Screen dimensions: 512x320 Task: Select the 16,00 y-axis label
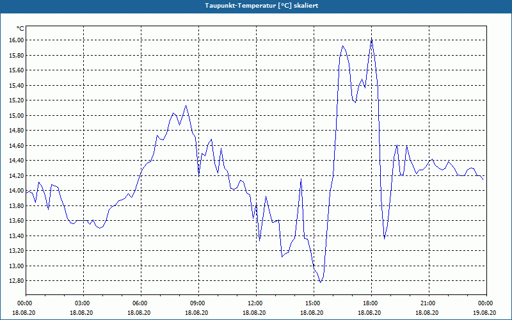(16, 40)
